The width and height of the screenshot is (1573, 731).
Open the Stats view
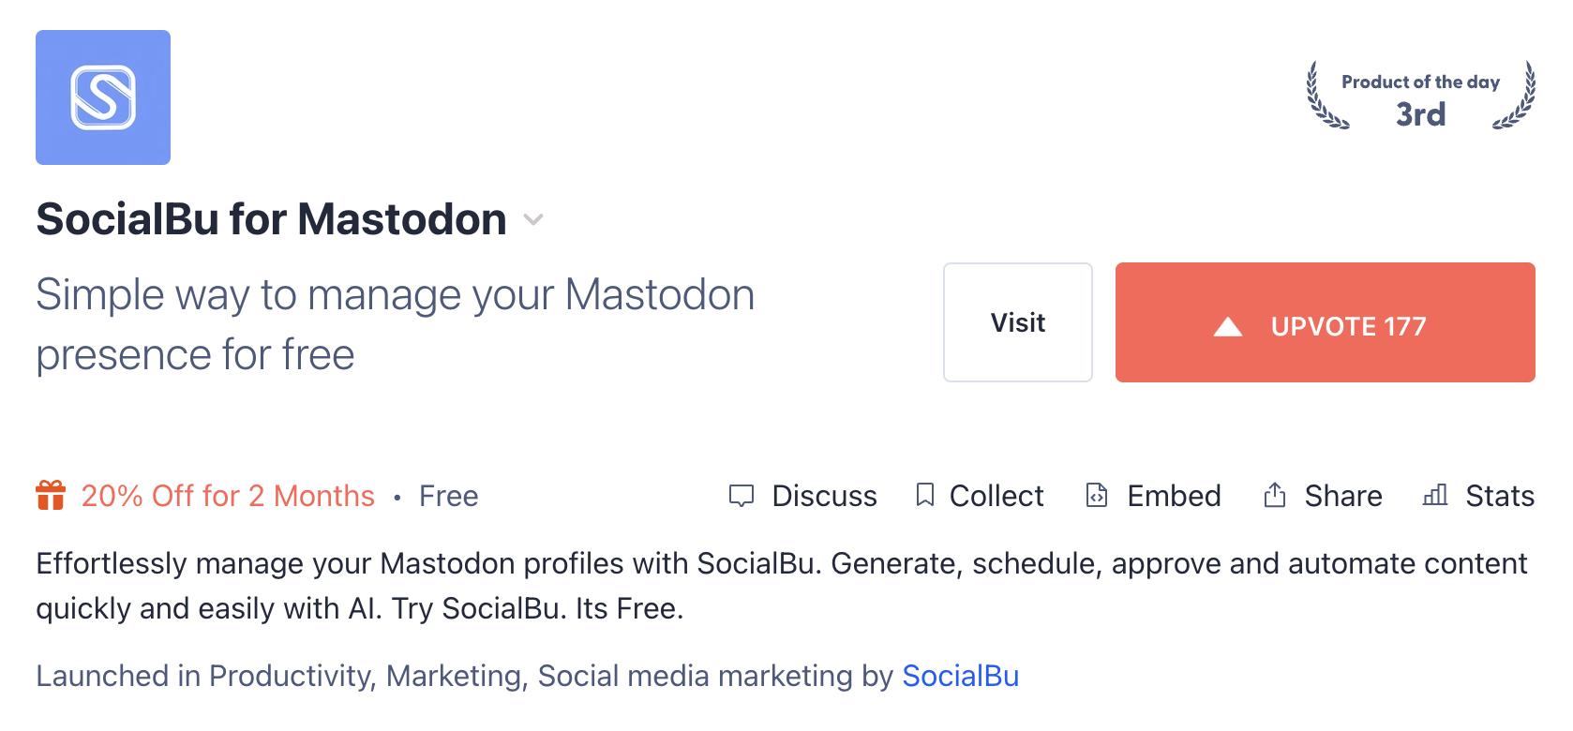point(1479,496)
